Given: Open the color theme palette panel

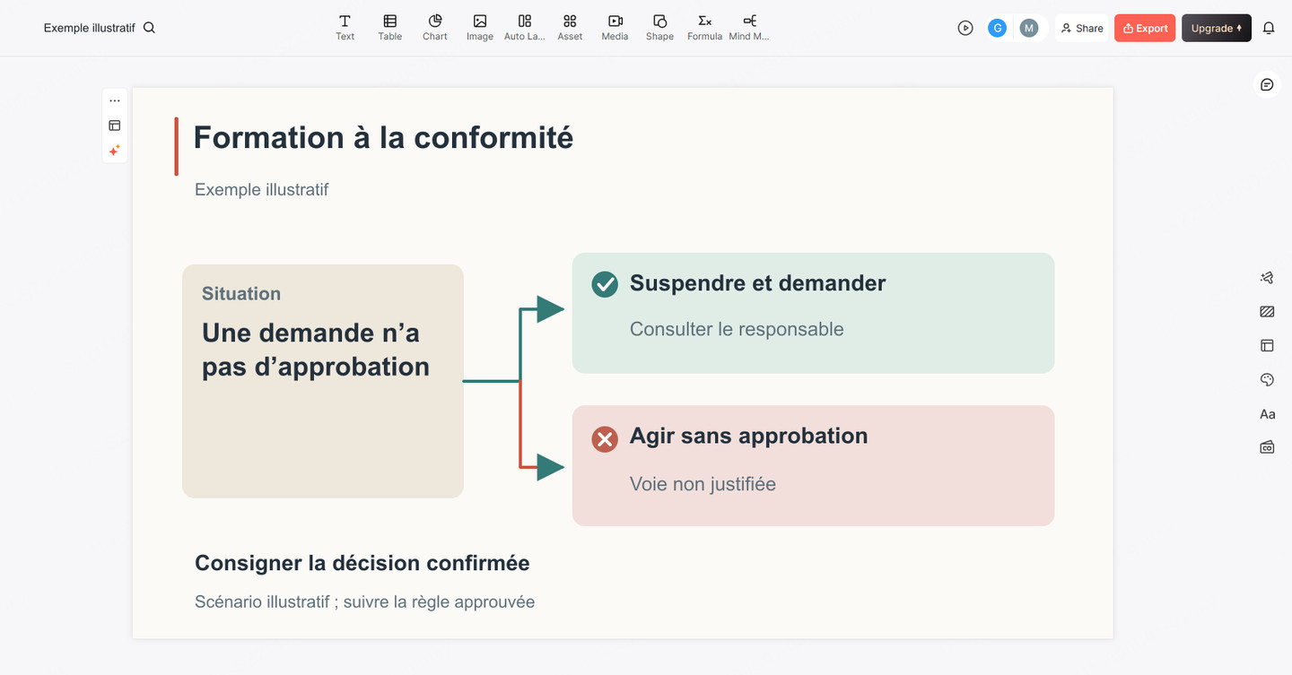Looking at the screenshot, I should (1267, 380).
